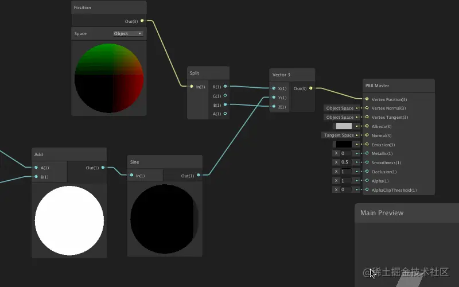Select the Vector 3 node title bar
The height and width of the screenshot is (287, 459).
pos(292,75)
